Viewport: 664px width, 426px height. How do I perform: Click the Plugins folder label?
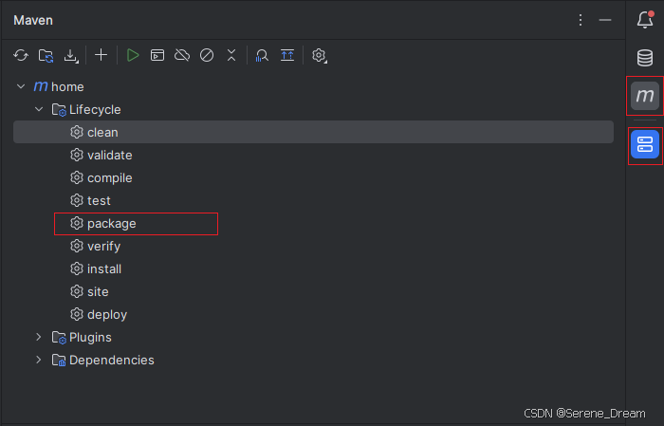(90, 338)
